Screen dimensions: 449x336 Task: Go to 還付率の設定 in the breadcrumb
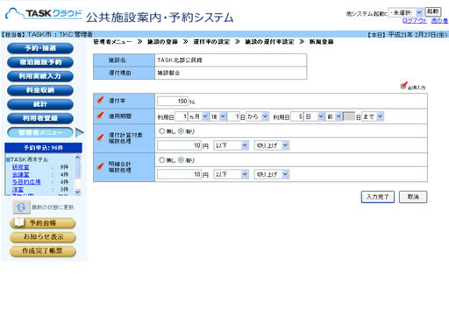pos(211,42)
